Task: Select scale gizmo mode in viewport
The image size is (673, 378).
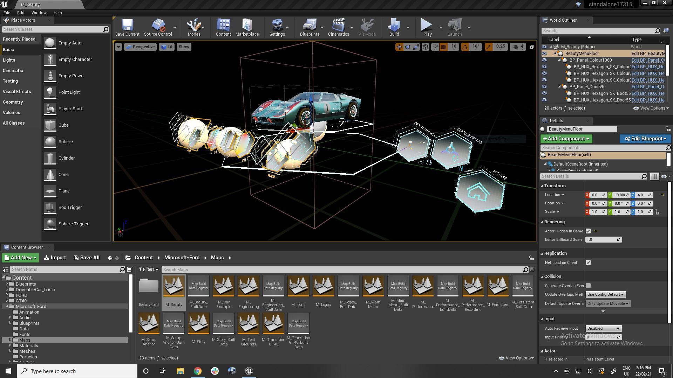Action: pos(416,47)
